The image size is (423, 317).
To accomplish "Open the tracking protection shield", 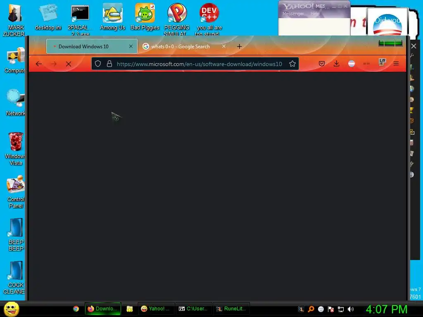I will 98,64.
